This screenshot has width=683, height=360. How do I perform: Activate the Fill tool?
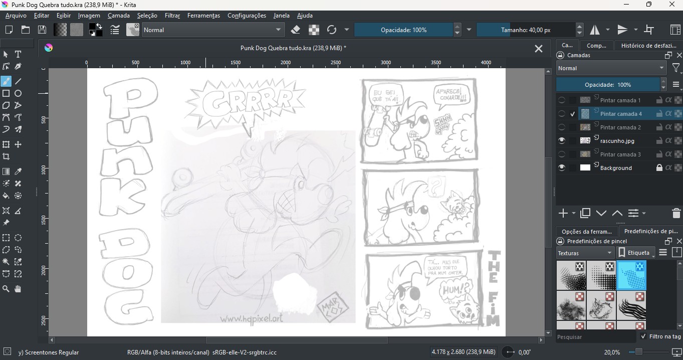pyautogui.click(x=6, y=196)
